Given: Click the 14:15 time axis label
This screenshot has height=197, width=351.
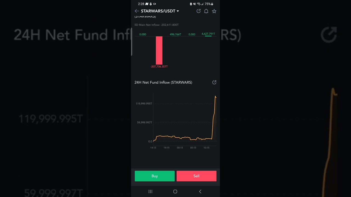Looking at the screenshot, I should (153, 147).
